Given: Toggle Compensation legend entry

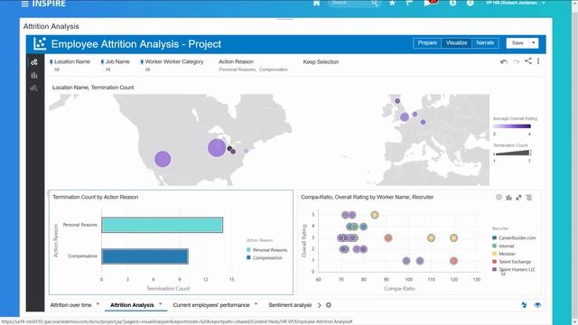Looking at the screenshot, I should coord(265,258).
